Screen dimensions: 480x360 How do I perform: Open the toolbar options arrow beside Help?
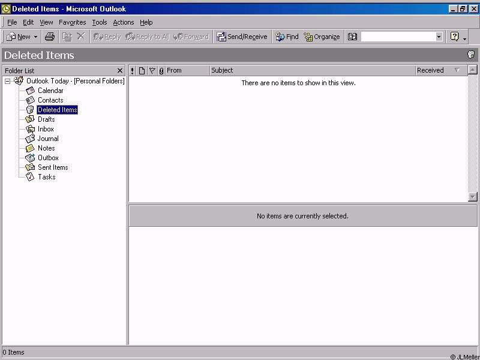coord(464,38)
